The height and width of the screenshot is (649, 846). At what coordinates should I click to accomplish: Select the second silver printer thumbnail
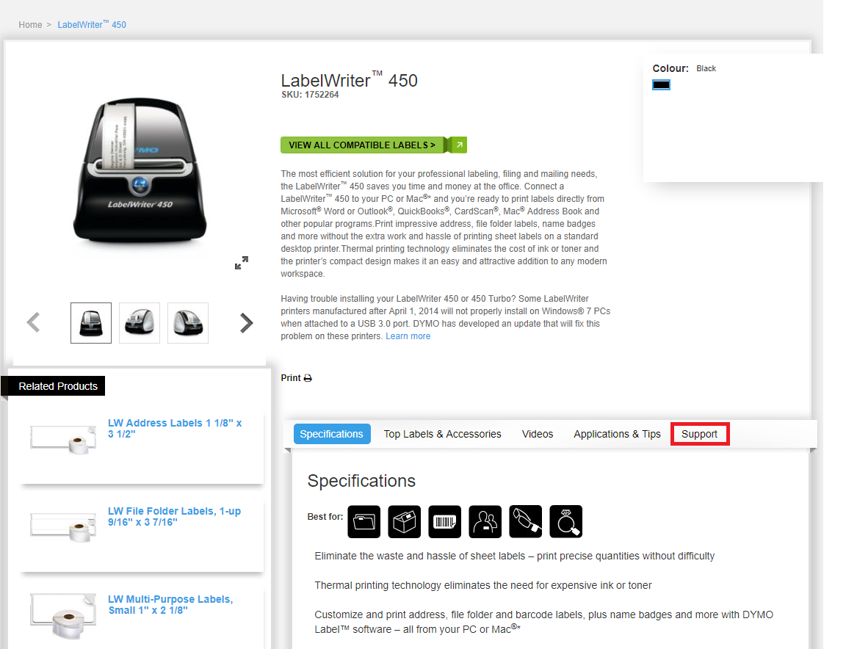pos(139,323)
